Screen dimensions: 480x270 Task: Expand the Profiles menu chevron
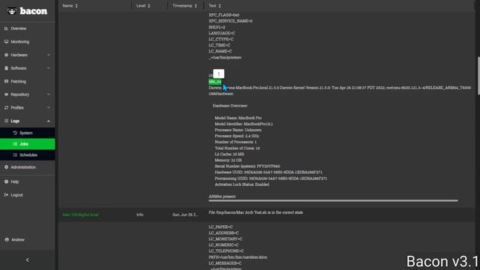pyautogui.click(x=48, y=108)
